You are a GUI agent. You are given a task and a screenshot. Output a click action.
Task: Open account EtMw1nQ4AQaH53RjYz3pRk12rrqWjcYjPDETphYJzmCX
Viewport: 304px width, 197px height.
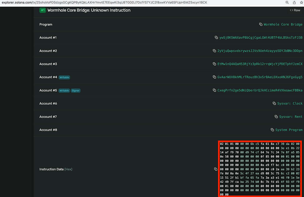(x=260, y=64)
